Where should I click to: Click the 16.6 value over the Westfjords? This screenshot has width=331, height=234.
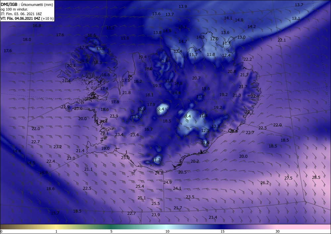92,35
